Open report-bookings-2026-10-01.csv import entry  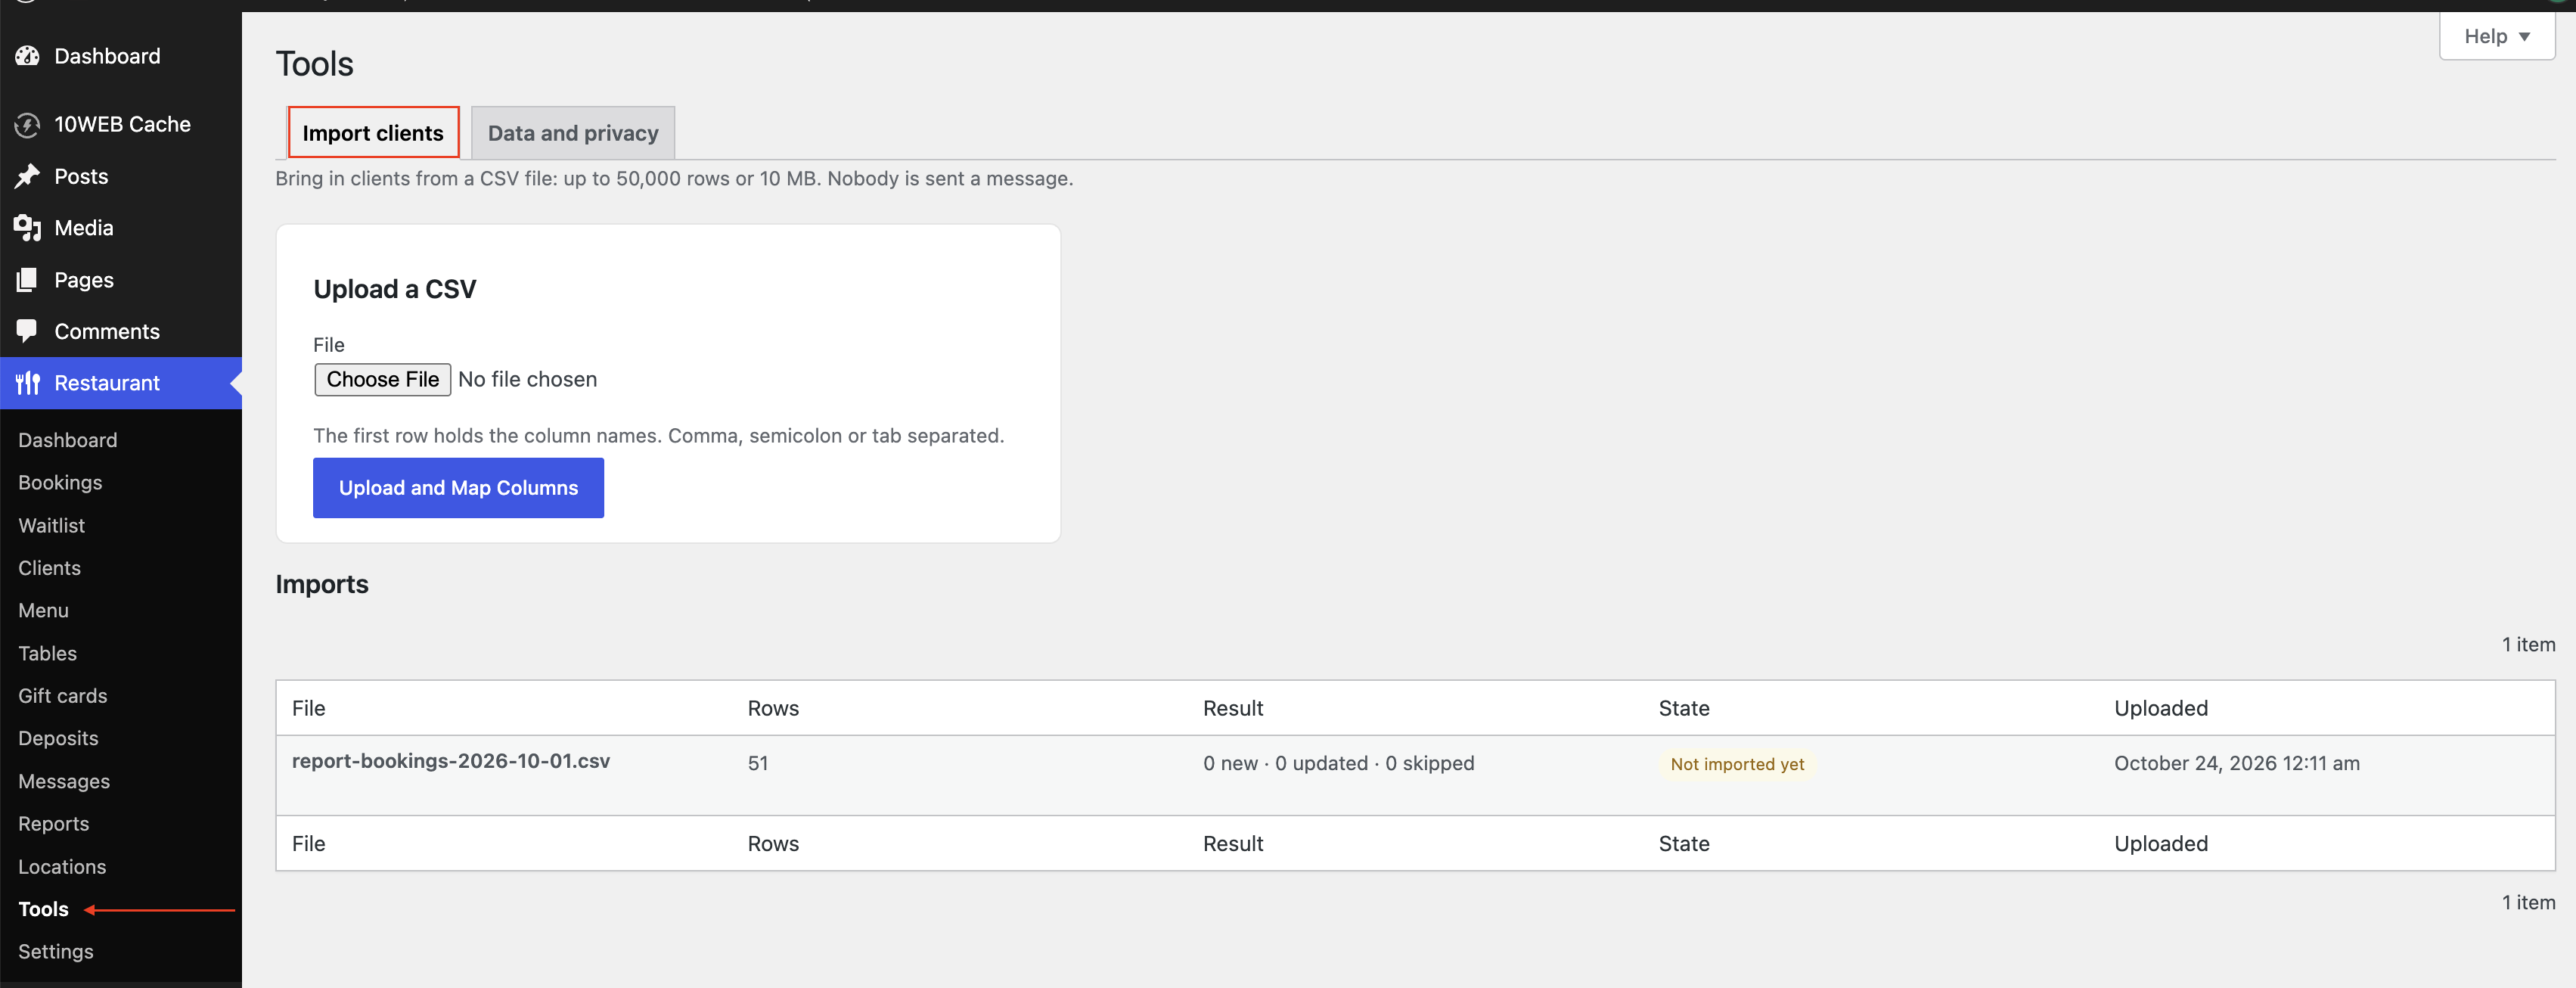coord(451,761)
